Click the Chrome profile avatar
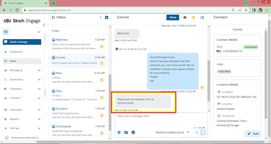 [x=260, y=10]
